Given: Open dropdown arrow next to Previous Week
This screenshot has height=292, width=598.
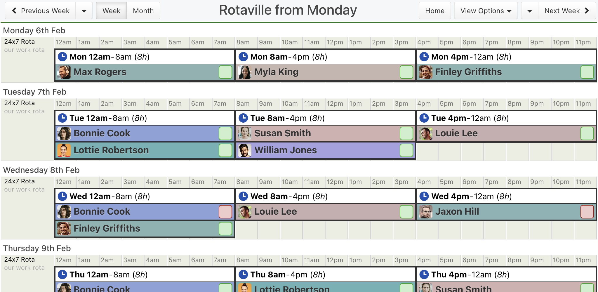Looking at the screenshot, I should [x=84, y=11].
